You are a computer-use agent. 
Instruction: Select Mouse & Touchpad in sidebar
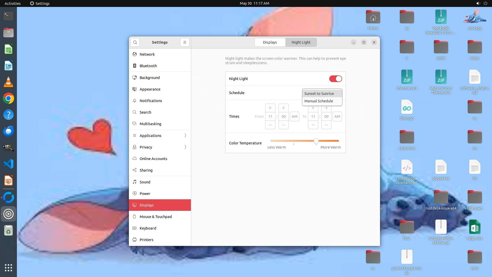click(x=156, y=217)
